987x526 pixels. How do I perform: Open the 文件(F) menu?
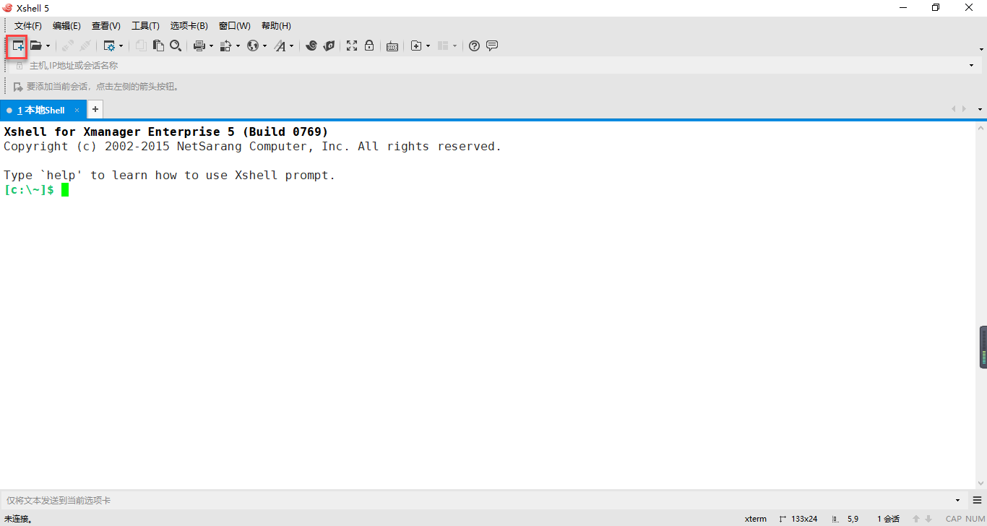28,26
